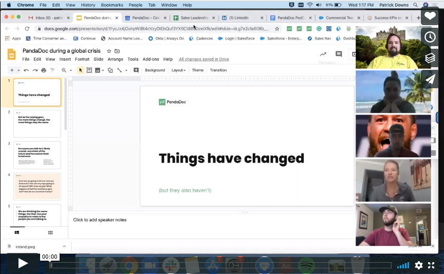Click the video progress bar

coord(221,265)
